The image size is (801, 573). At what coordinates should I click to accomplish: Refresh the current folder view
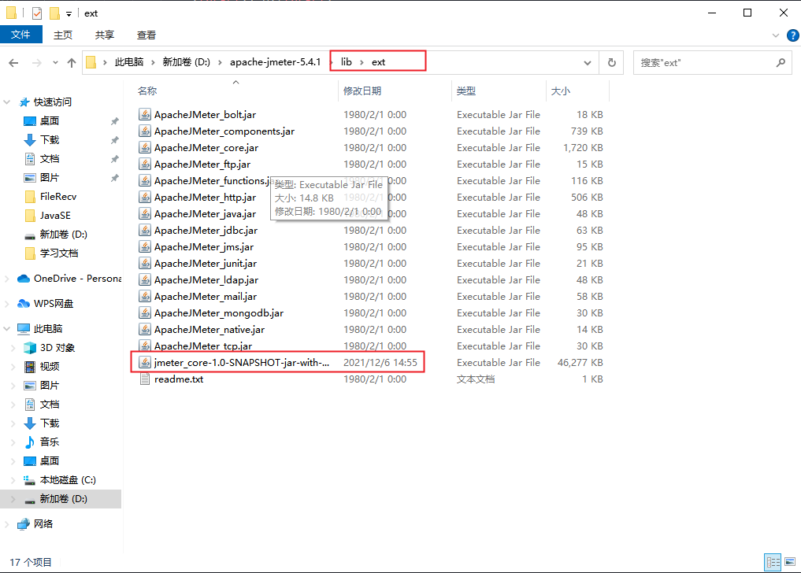tap(611, 62)
